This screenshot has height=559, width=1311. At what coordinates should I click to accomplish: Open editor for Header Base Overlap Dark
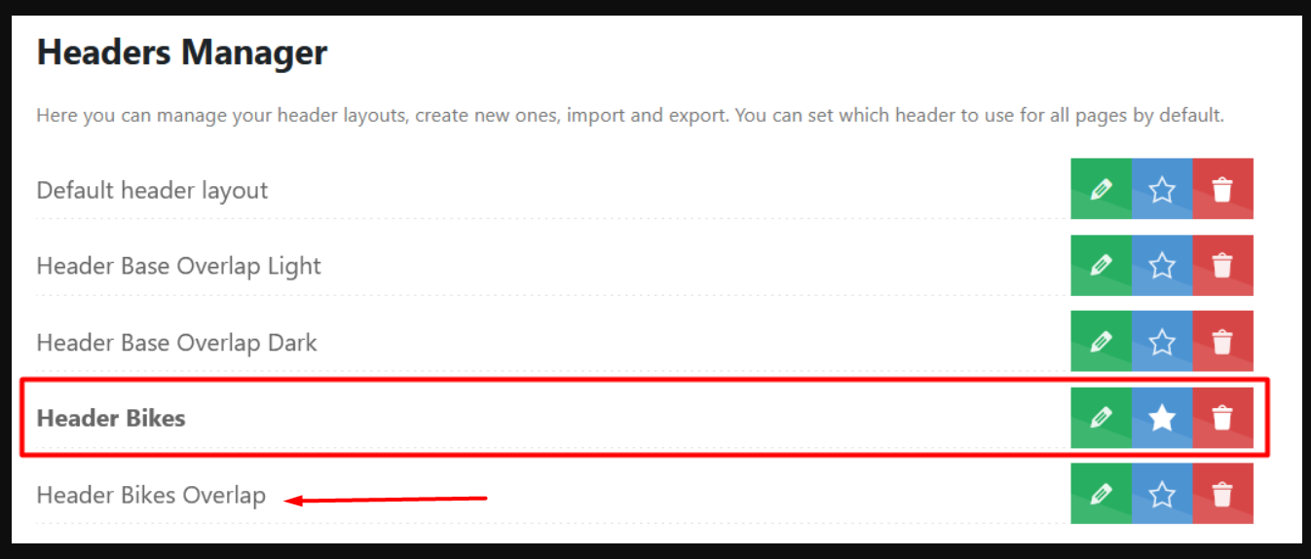point(1101,342)
